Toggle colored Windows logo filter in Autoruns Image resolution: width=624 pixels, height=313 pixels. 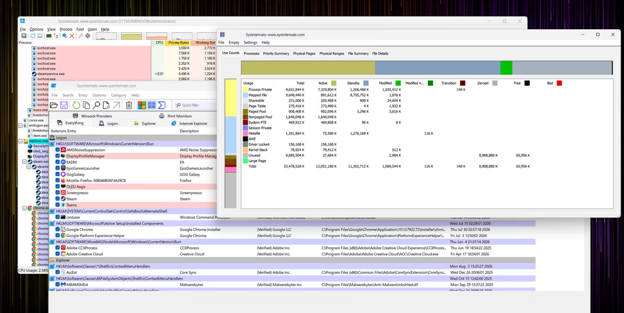click(x=142, y=105)
